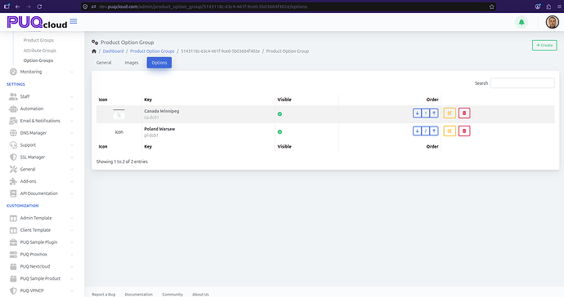The image size is (564, 297).
Task: Open Attribute Groups in sidebar
Action: click(39, 51)
